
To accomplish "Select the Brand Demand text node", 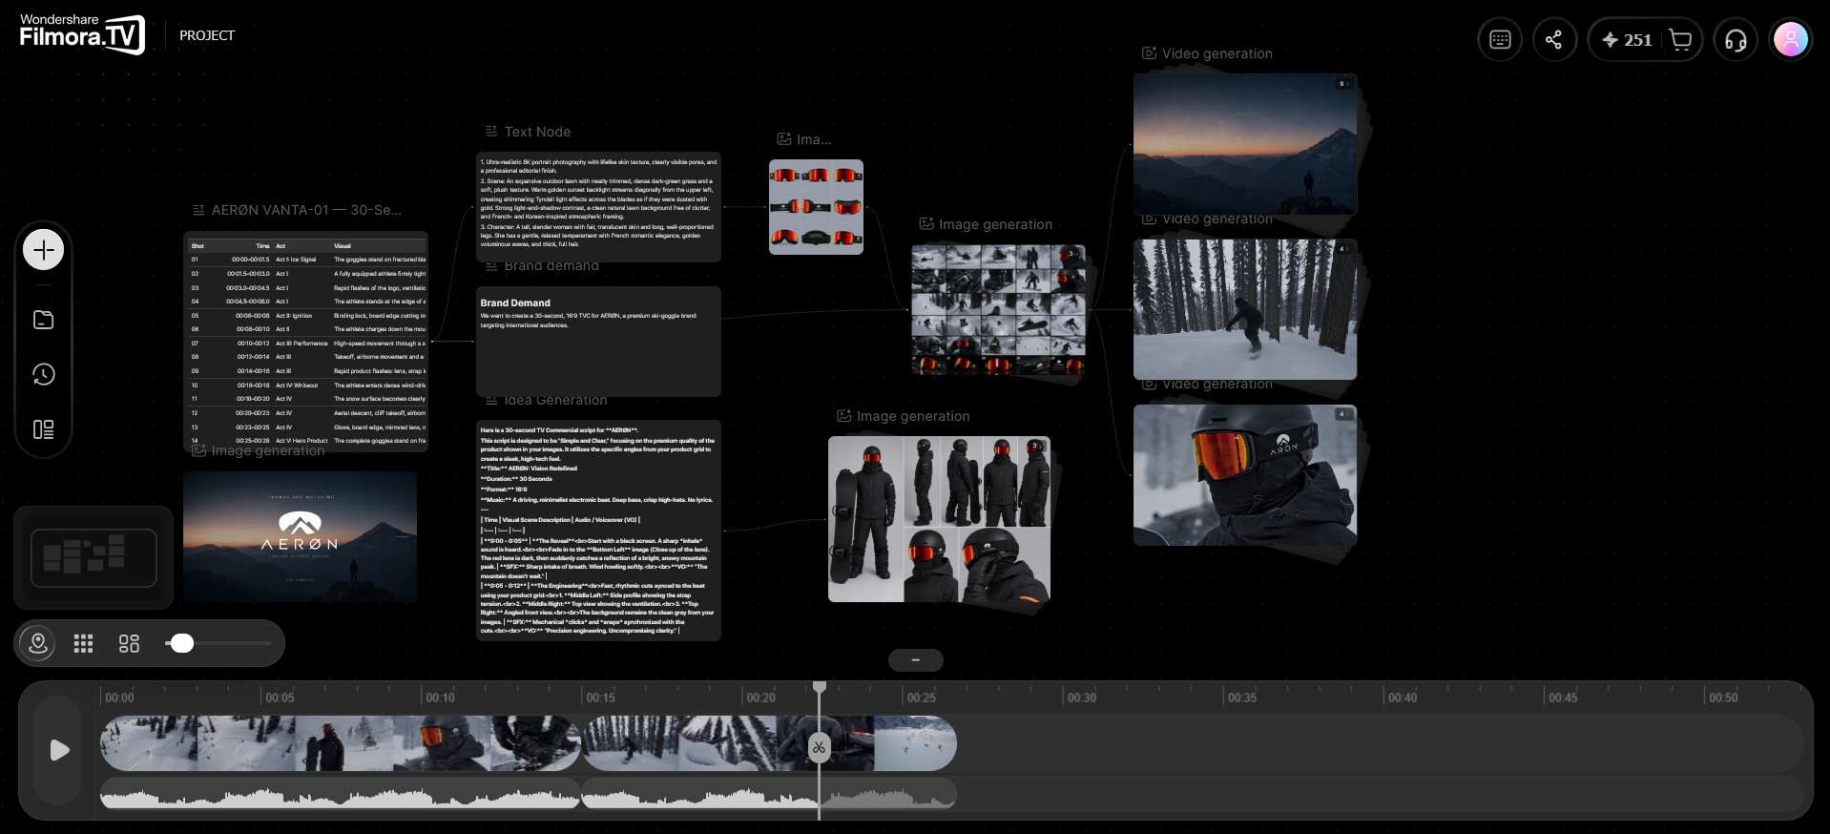I will (x=598, y=342).
